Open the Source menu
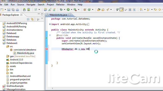The image size is (163, 91). (x=21, y=5)
